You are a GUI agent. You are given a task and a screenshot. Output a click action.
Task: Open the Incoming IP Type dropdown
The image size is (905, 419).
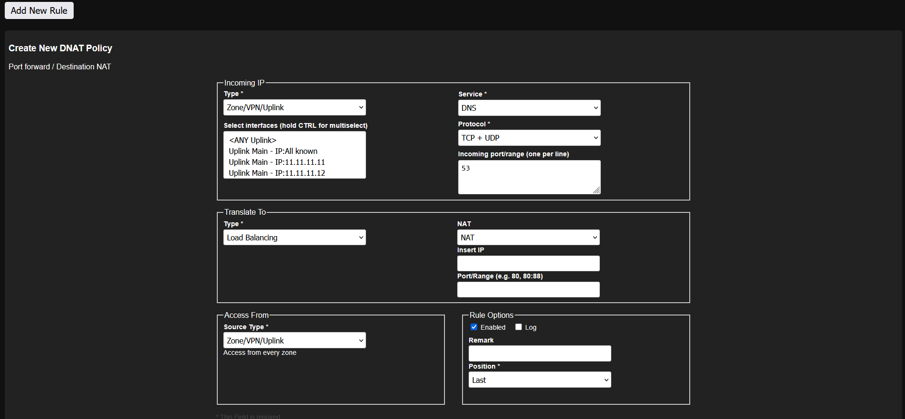pos(294,107)
